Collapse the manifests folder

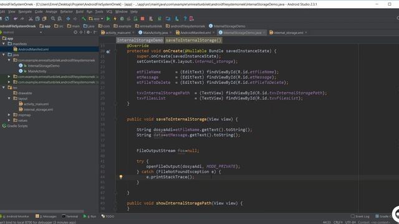pyautogui.click(x=4, y=44)
